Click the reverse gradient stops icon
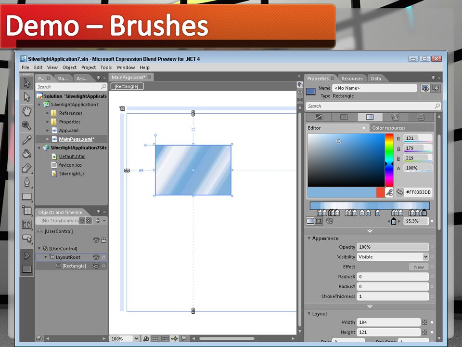Image resolution: width=462 pixels, height=347 pixels. 330,221
